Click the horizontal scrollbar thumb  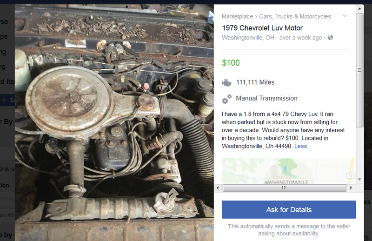tap(285, 188)
